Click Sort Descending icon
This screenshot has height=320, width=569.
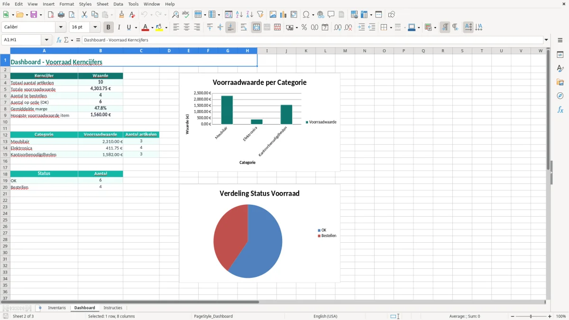pyautogui.click(x=250, y=15)
